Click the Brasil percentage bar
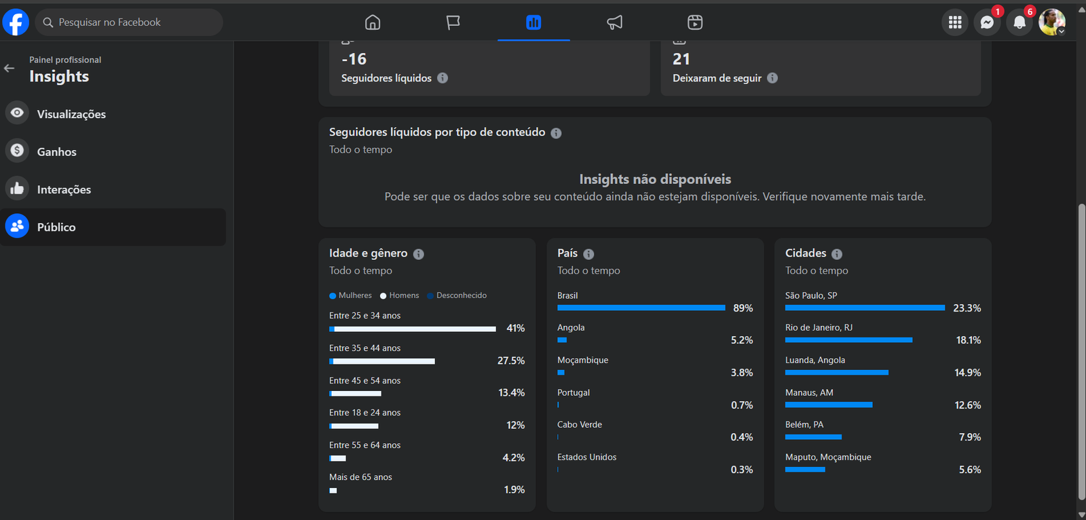Viewport: 1086px width, 520px height. [641, 308]
